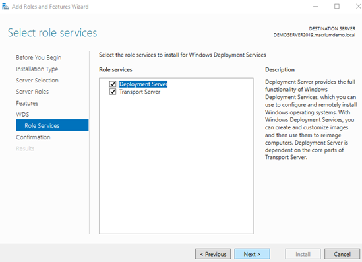This screenshot has width=362, height=262.
Task: Select the Deployment Server label
Action: click(x=143, y=84)
